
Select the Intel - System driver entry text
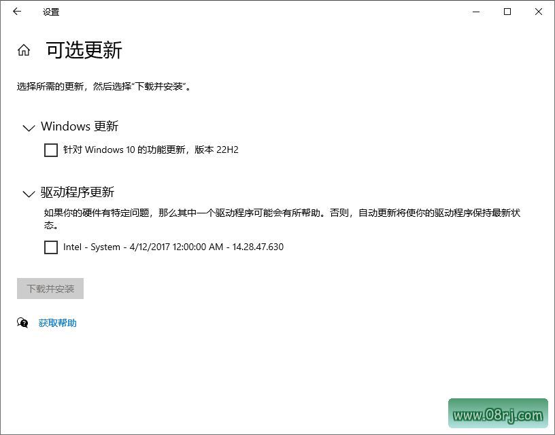coord(174,247)
